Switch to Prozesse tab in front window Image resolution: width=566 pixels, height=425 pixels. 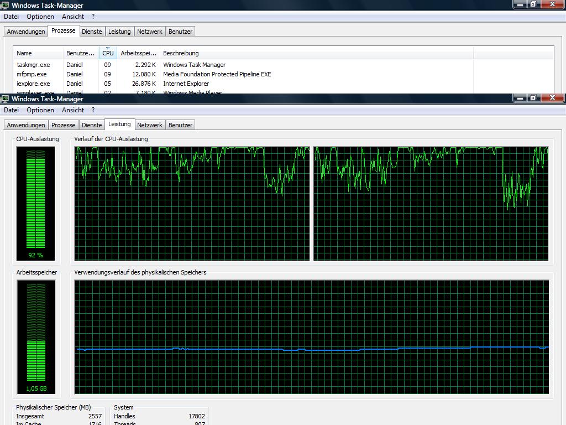tap(63, 125)
